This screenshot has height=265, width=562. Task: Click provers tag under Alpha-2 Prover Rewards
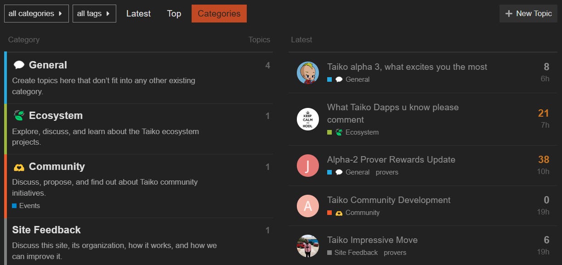point(387,172)
